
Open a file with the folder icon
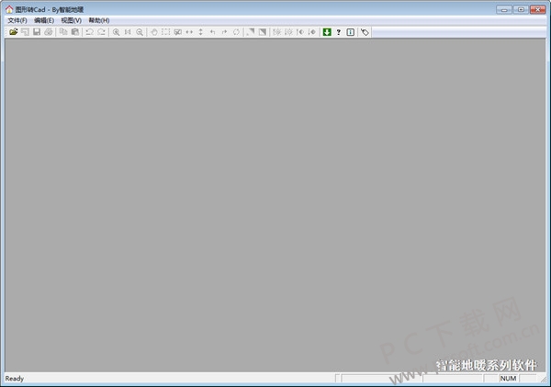tap(14, 32)
